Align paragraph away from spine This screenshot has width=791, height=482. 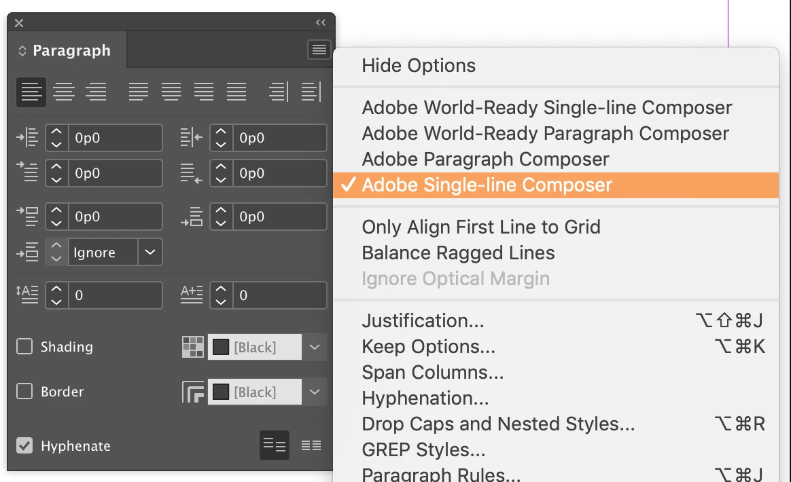[x=311, y=92]
